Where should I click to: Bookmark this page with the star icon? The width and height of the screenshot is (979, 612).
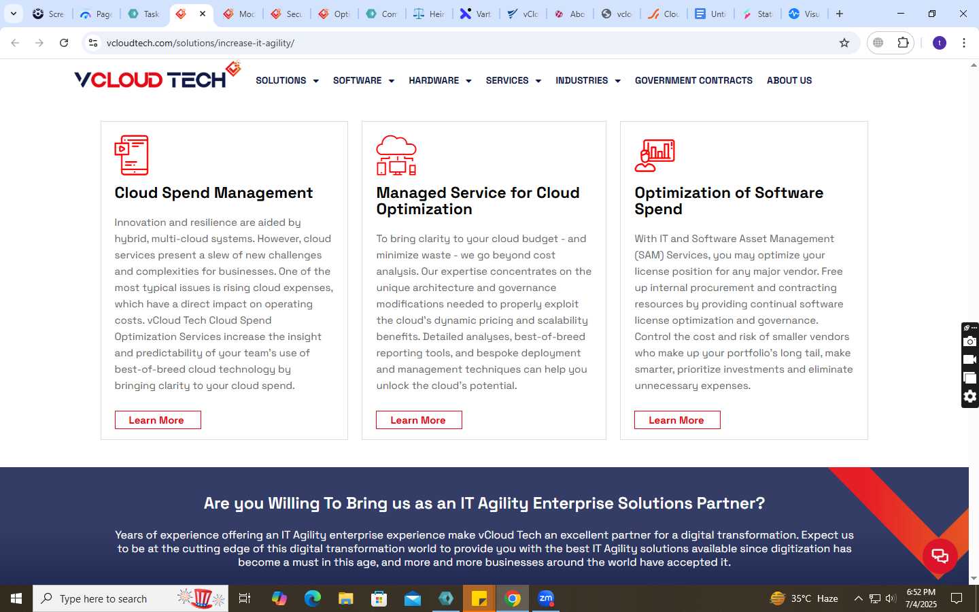click(x=844, y=43)
